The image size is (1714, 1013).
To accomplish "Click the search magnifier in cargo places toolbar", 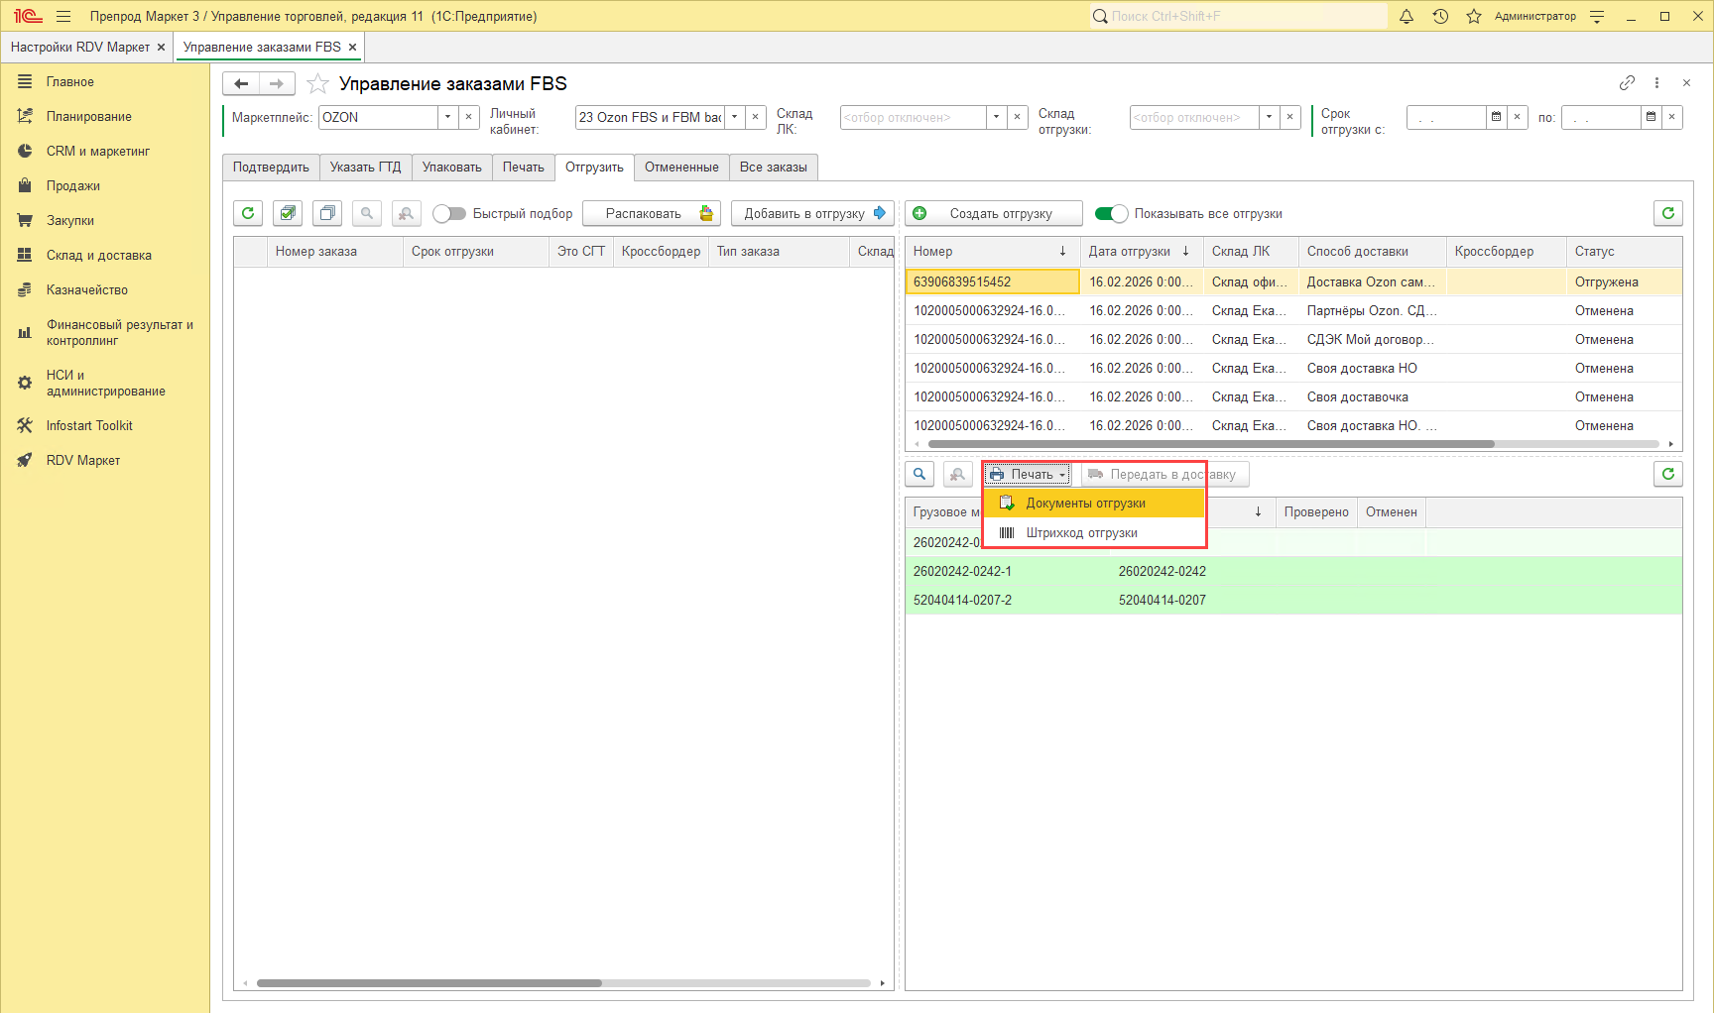I will (x=919, y=475).
